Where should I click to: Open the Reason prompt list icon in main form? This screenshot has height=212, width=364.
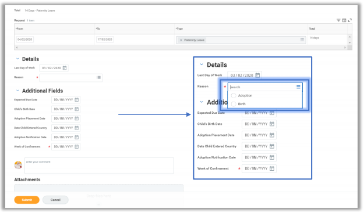click(98, 77)
